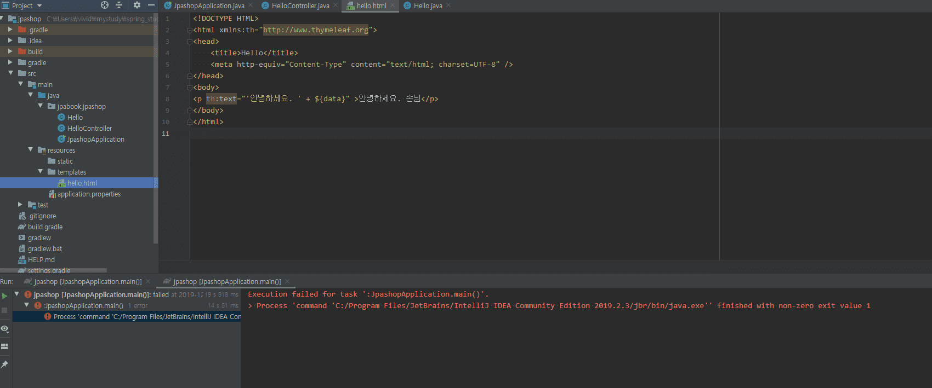Viewport: 932px width, 388px height.
Task: Click the stop icon in Run panel
Action: click(x=4, y=310)
